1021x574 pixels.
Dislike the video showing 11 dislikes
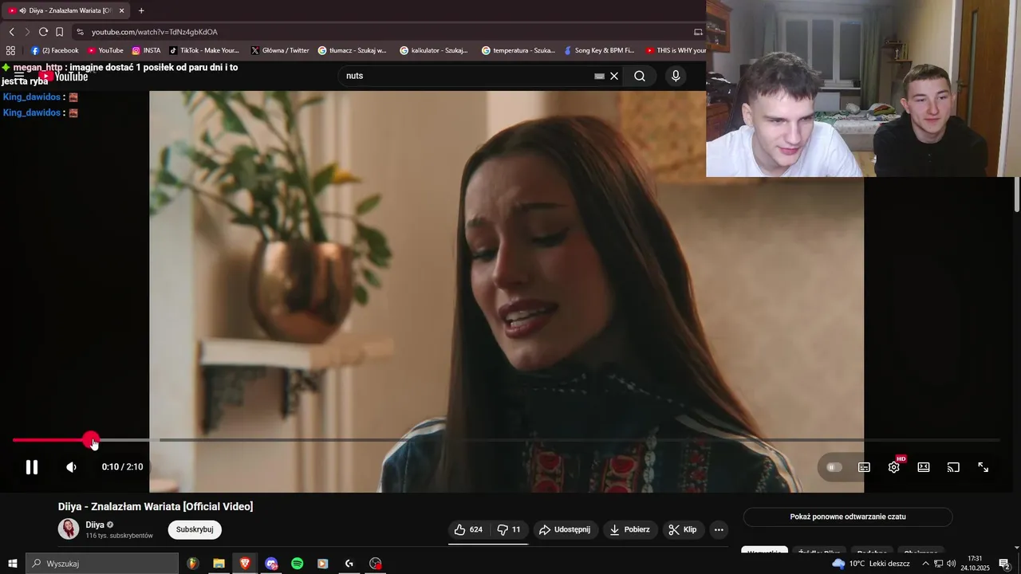pyautogui.click(x=509, y=529)
